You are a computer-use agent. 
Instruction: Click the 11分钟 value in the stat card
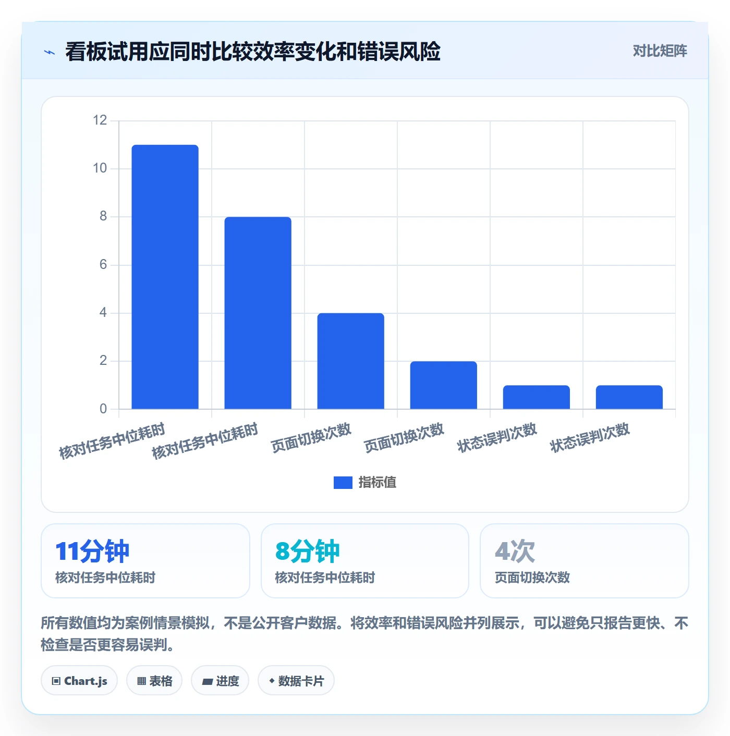pyautogui.click(x=92, y=551)
